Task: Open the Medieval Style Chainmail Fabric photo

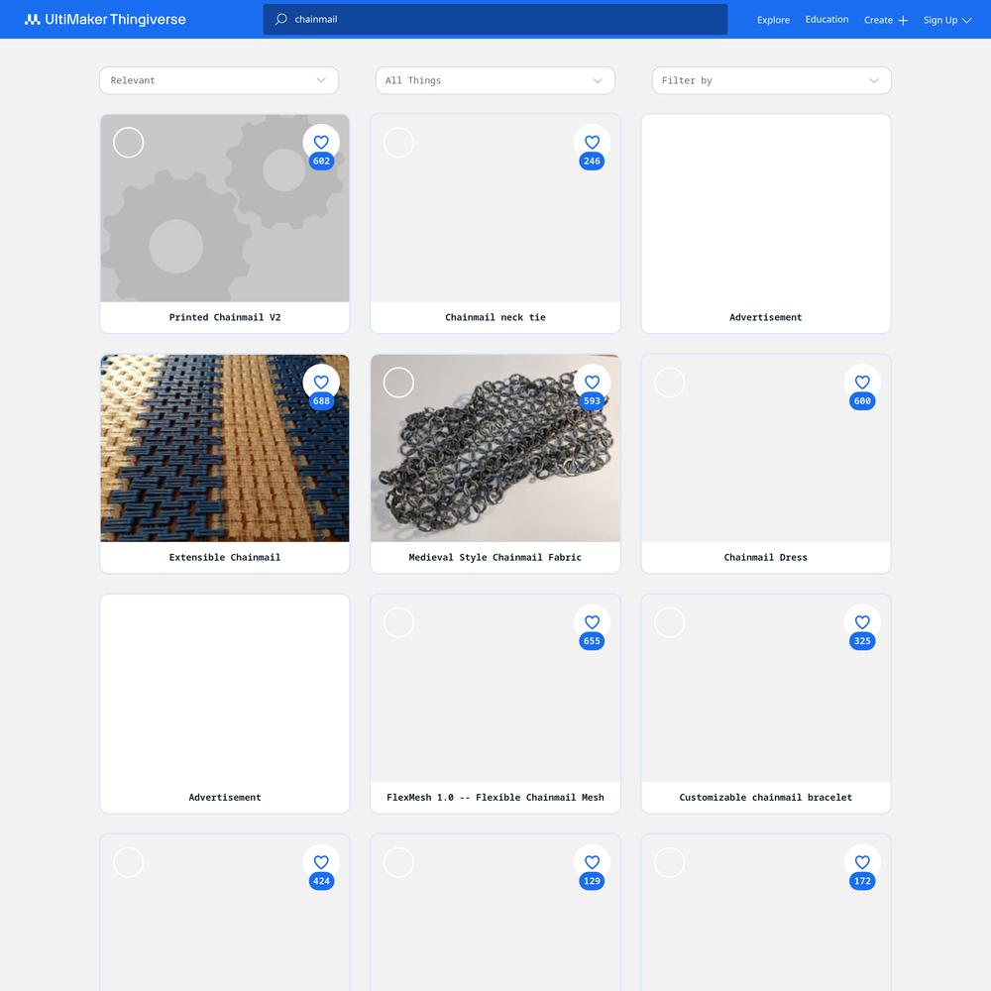Action: click(x=495, y=448)
